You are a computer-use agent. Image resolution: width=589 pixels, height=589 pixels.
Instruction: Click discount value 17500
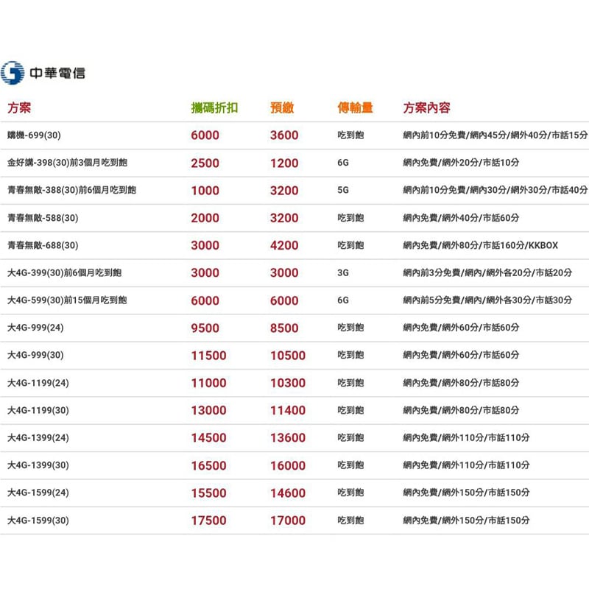pyautogui.click(x=209, y=521)
